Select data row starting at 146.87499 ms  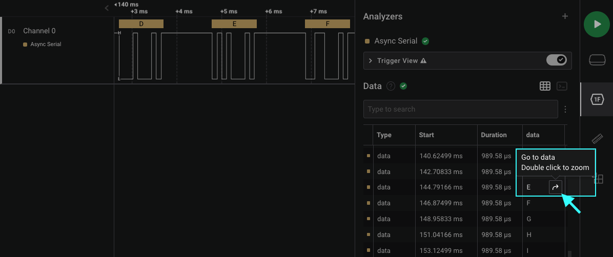point(440,203)
